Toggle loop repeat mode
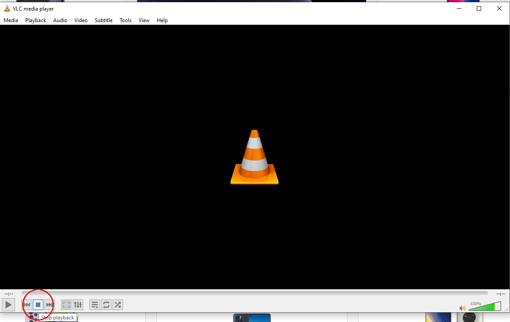This screenshot has height=322, width=510. coord(106,305)
